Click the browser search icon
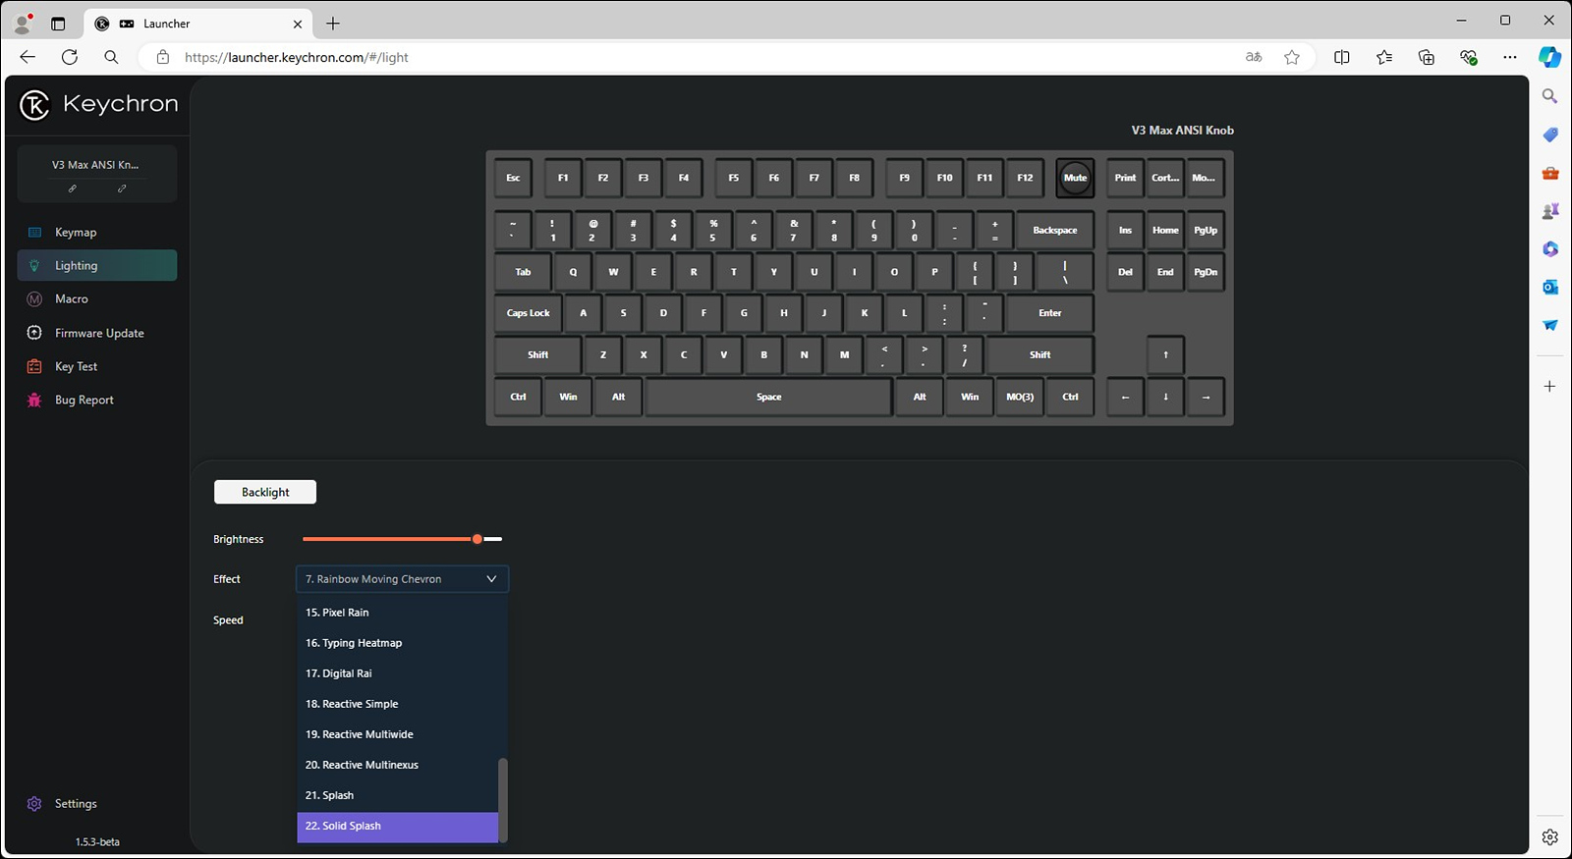 (111, 57)
